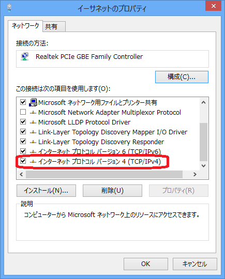The height and width of the screenshot is (279, 225).
Task: Uncheck the TCP/IPv4 checkbox
Action: pos(23,161)
